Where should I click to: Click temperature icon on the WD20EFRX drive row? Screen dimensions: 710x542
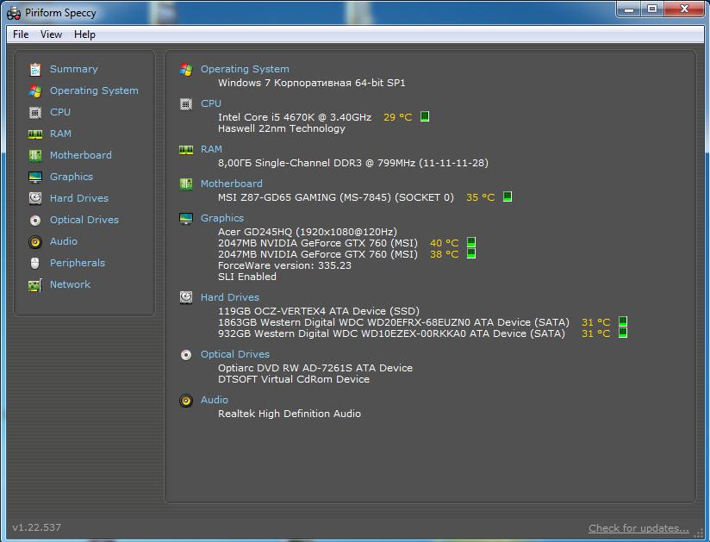click(x=623, y=321)
